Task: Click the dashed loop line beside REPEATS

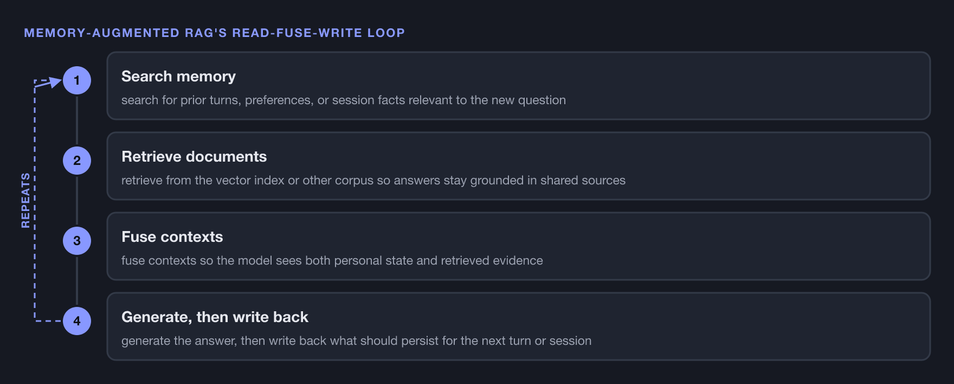Action: [35, 262]
